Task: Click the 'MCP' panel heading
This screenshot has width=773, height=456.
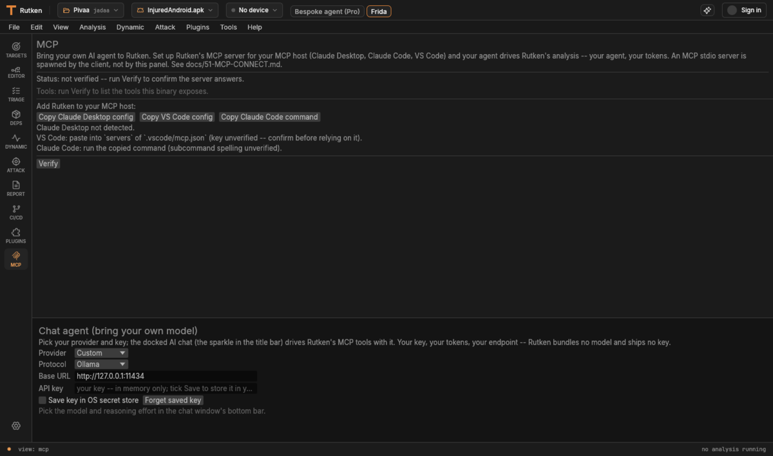Action: click(x=48, y=44)
